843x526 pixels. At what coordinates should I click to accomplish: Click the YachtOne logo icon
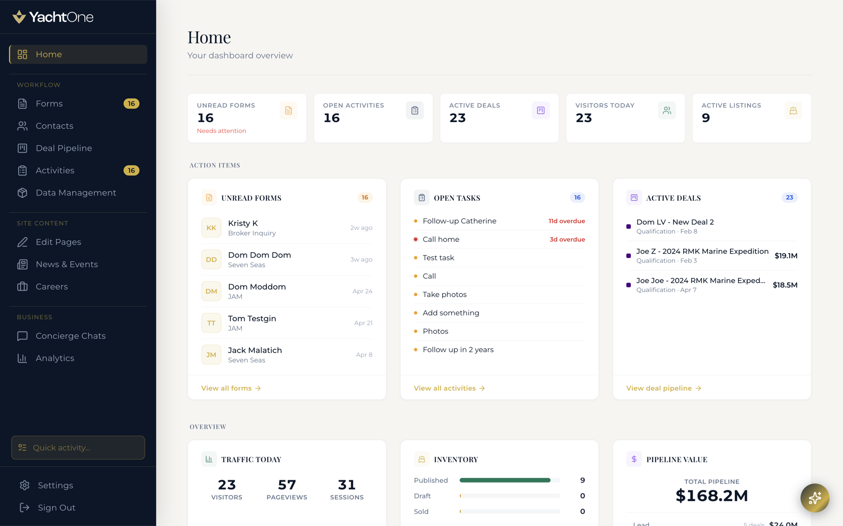point(19,17)
